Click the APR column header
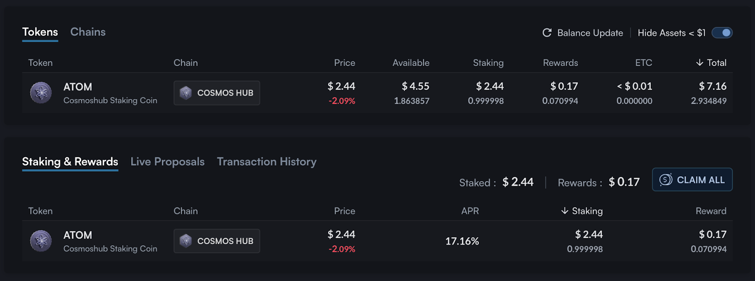The image size is (755, 281). click(470, 211)
